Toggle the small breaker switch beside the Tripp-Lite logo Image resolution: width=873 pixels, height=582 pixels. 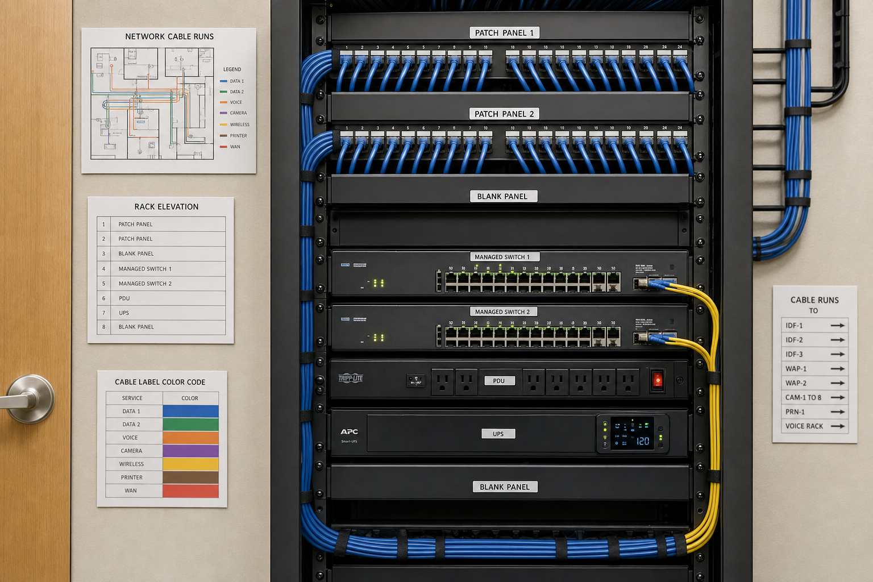pyautogui.click(x=415, y=380)
